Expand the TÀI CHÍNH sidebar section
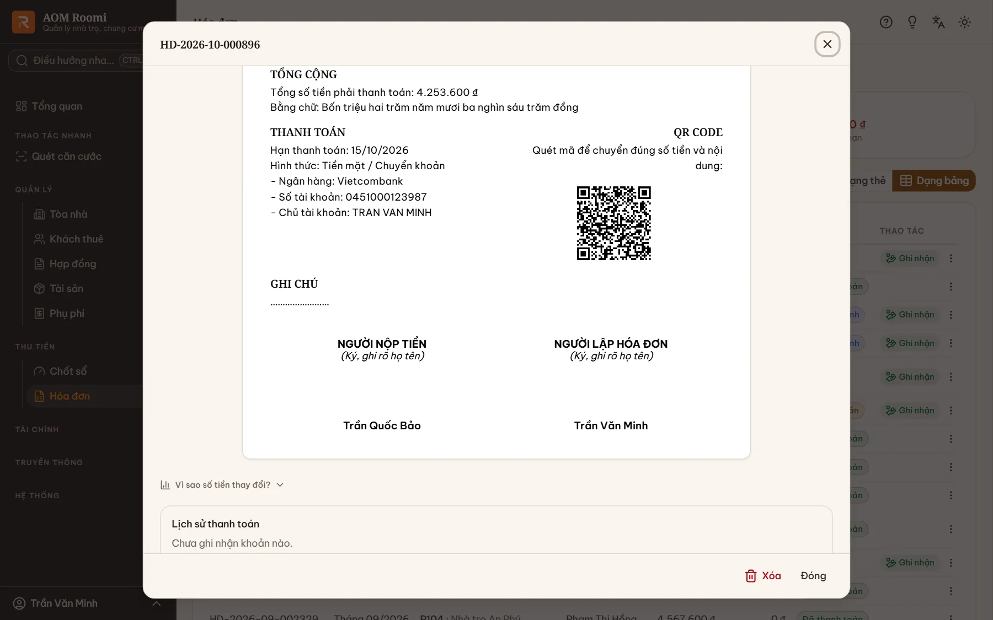 [x=37, y=429]
